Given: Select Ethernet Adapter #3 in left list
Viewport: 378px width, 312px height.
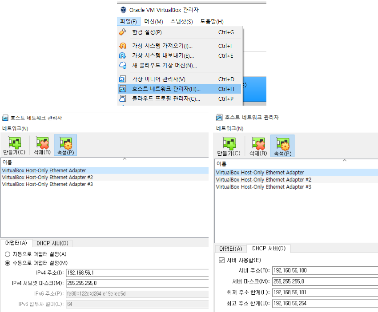Looking at the screenshot, I should pos(105,185).
